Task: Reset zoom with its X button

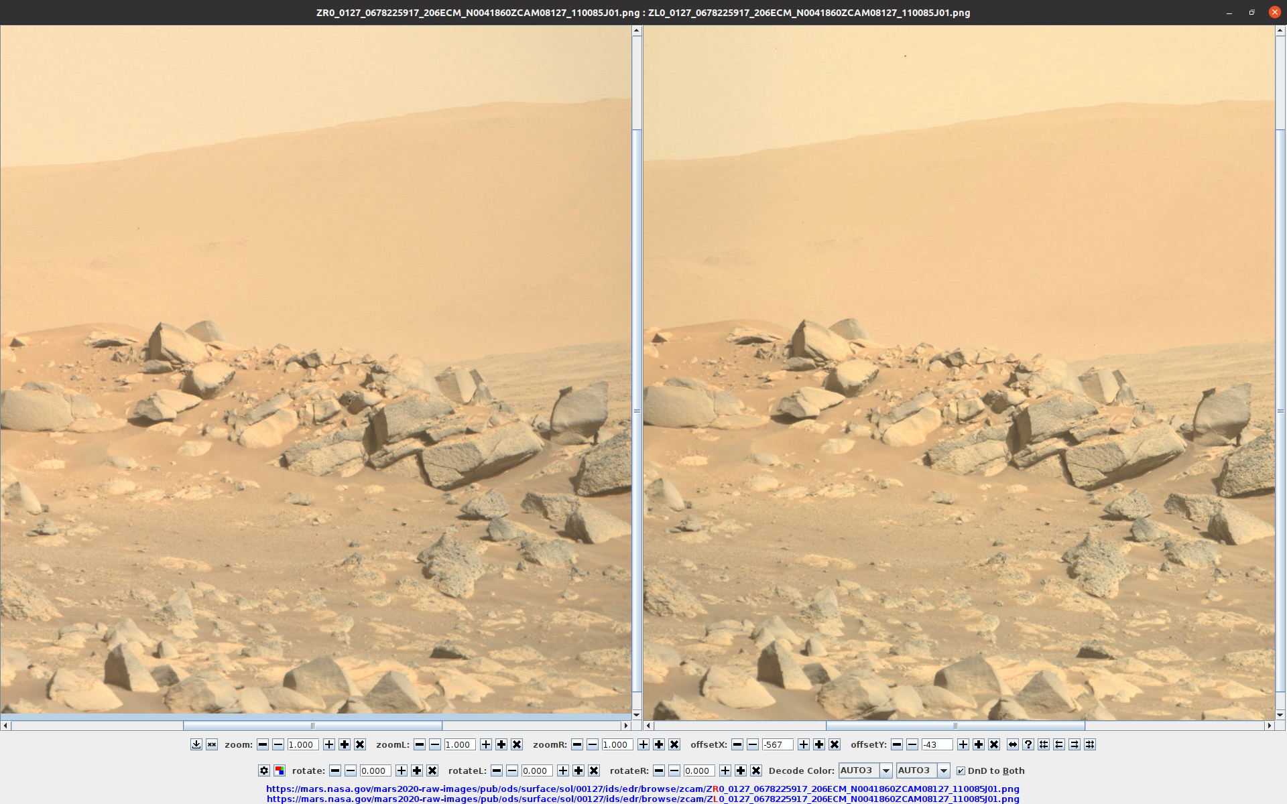Action: 360,744
